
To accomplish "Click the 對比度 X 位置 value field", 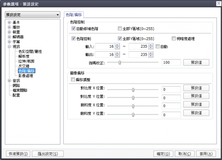I will (x=171, y=90).
